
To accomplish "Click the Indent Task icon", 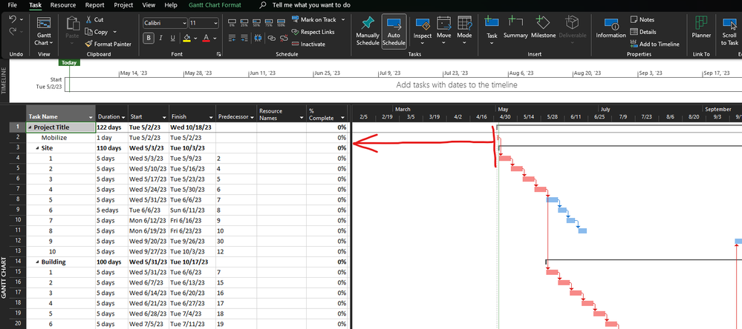I will coord(244,39).
